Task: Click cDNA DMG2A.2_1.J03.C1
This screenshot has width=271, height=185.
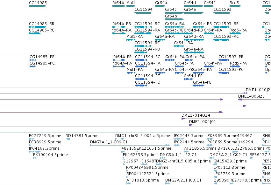Action: 168,183
